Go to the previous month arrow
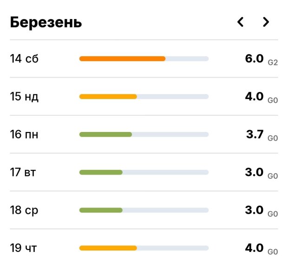Viewport: 288px width, 263px height. 240,22
